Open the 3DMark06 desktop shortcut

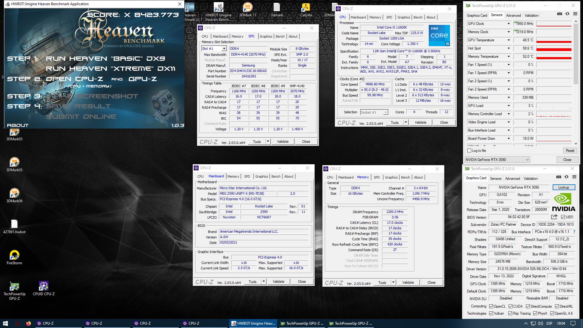pos(14,195)
